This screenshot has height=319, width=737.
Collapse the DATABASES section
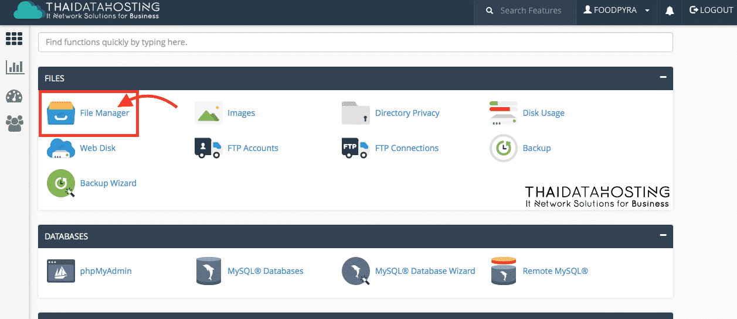click(663, 235)
